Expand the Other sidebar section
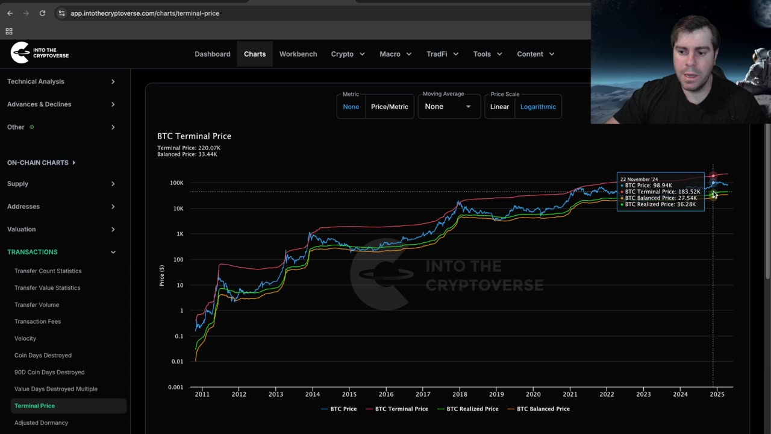The image size is (771, 434). pyautogui.click(x=61, y=127)
